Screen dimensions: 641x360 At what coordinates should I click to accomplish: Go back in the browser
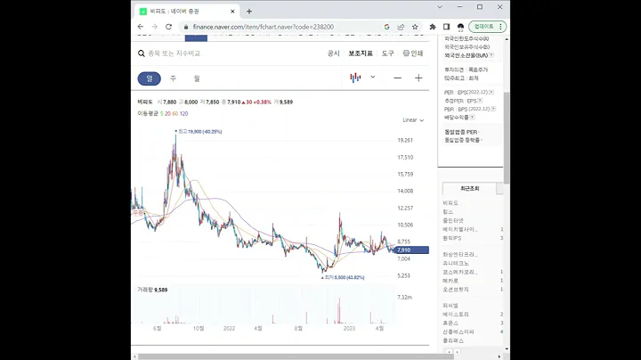(x=141, y=27)
